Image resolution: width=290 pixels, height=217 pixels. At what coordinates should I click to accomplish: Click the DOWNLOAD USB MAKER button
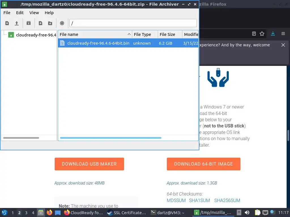(89, 164)
